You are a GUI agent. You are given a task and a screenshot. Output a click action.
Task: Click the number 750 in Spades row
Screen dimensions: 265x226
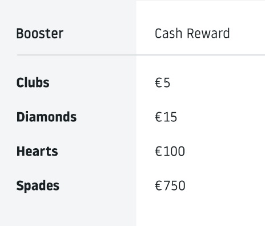pos(174,186)
